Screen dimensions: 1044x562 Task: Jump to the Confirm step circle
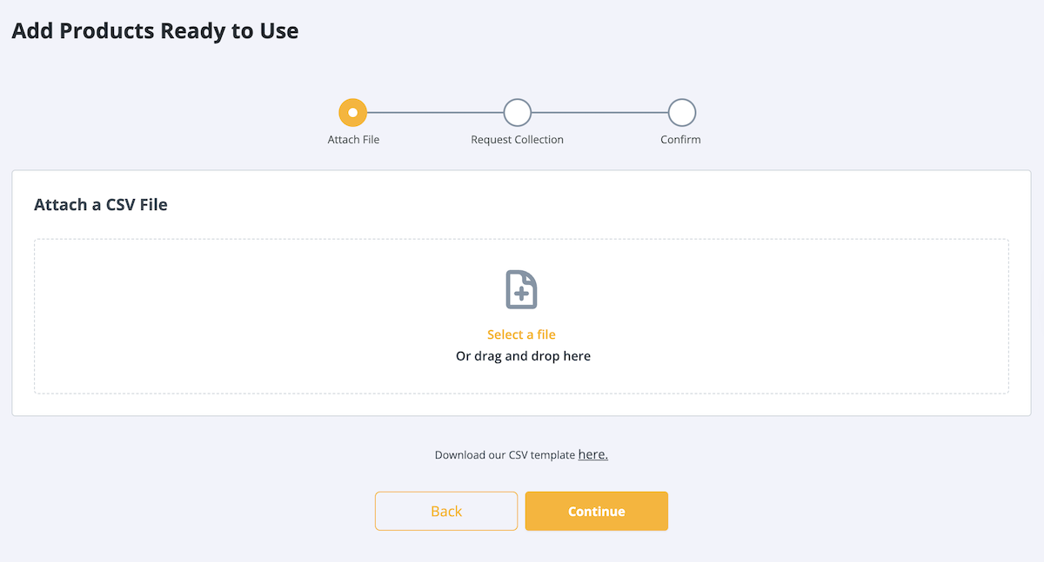click(681, 113)
